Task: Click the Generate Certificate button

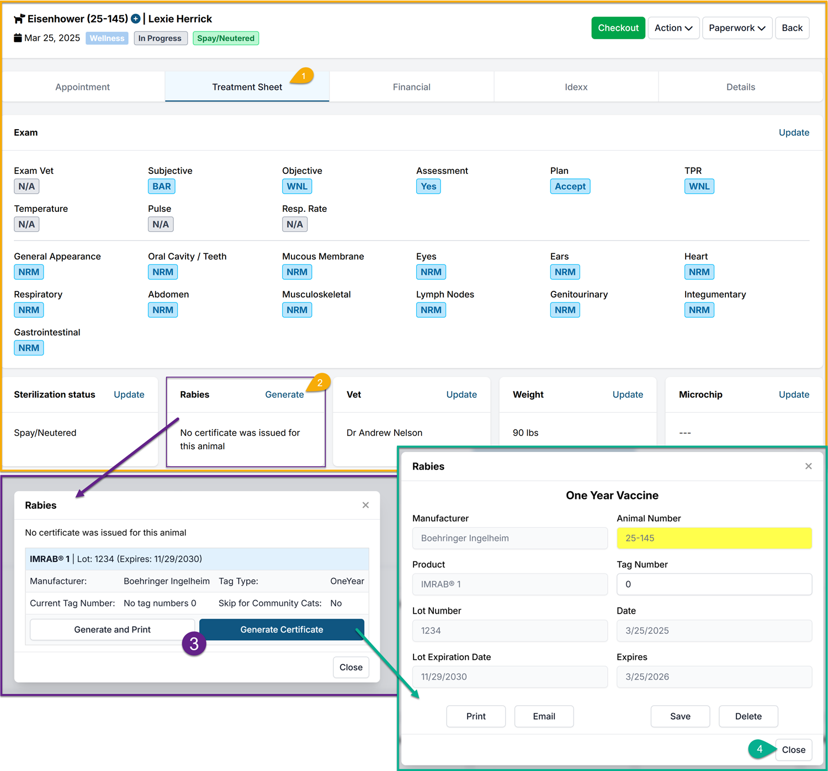Action: coord(282,630)
